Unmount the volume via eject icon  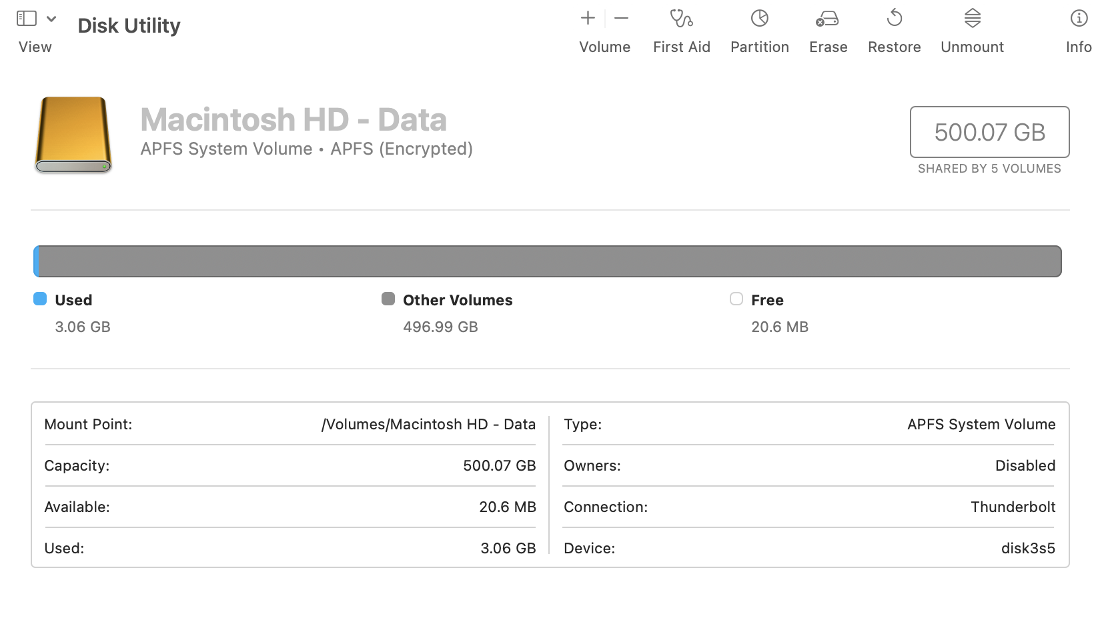coord(973,18)
